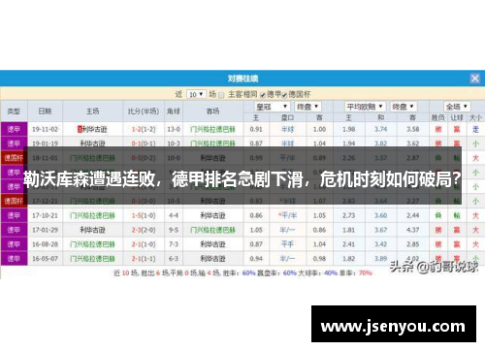Close the 对赛往绩 popup with the X
This screenshot has width=485, height=351.
[474, 79]
